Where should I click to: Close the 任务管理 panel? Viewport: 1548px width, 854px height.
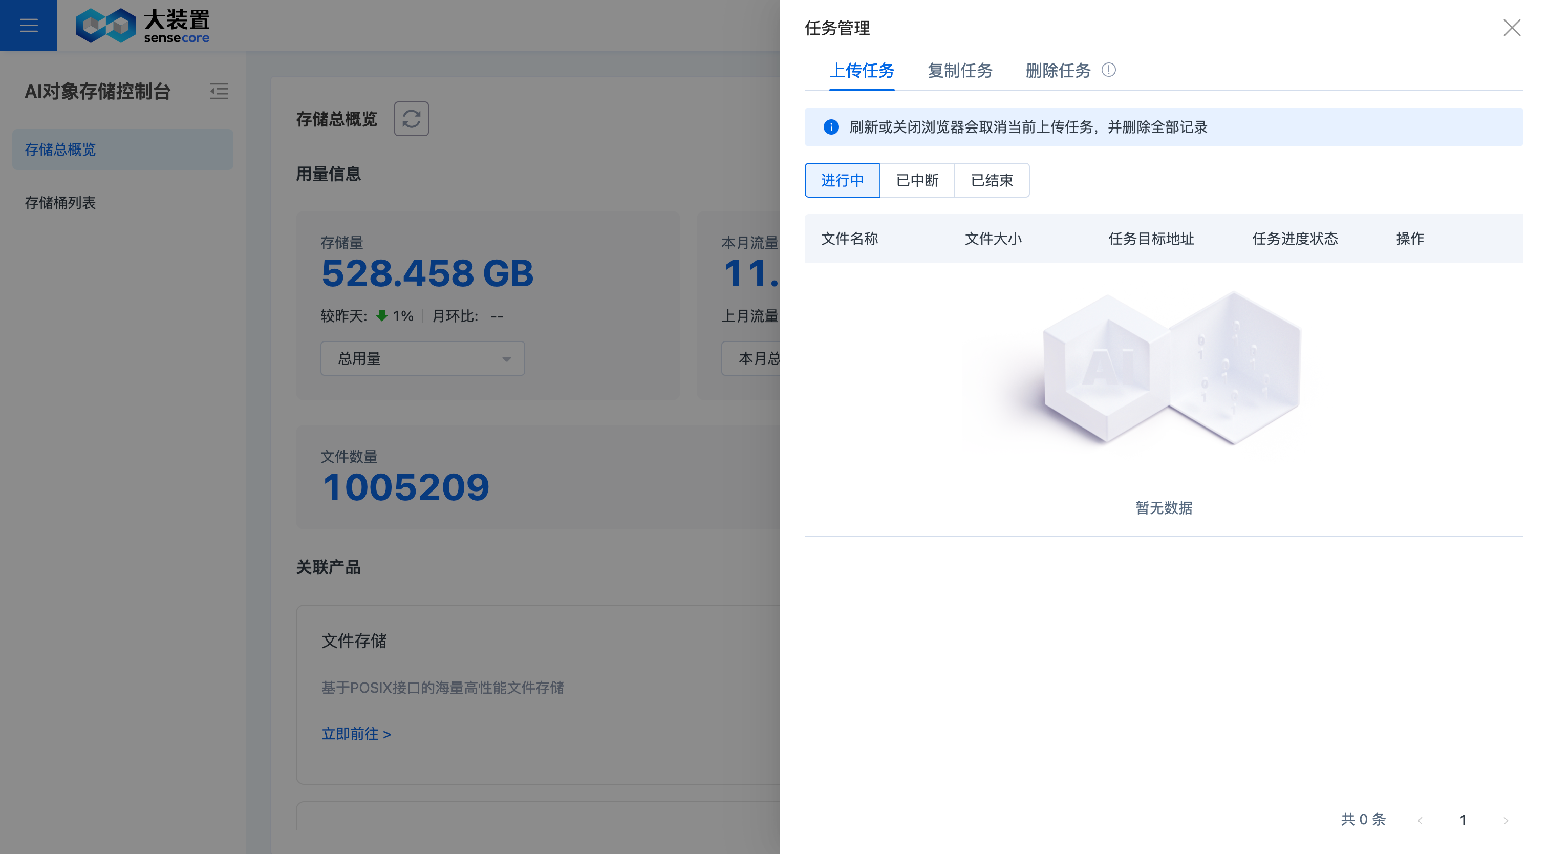(1511, 28)
